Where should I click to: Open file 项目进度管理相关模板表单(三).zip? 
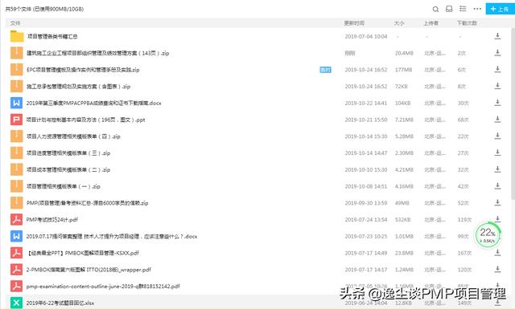coord(68,153)
